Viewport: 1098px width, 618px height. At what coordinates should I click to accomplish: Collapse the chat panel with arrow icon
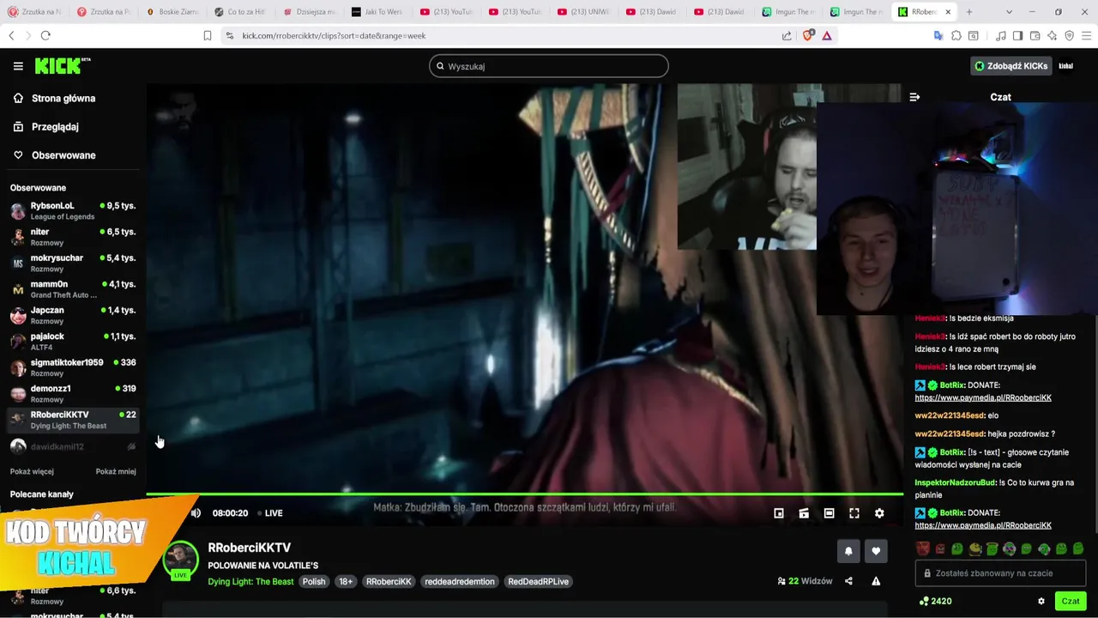pyautogui.click(x=914, y=97)
